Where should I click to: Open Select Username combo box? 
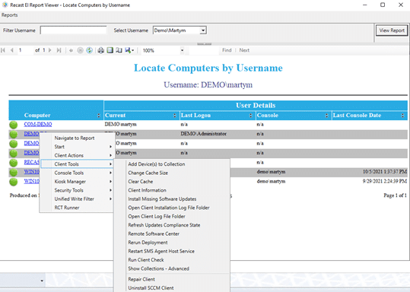[203, 30]
